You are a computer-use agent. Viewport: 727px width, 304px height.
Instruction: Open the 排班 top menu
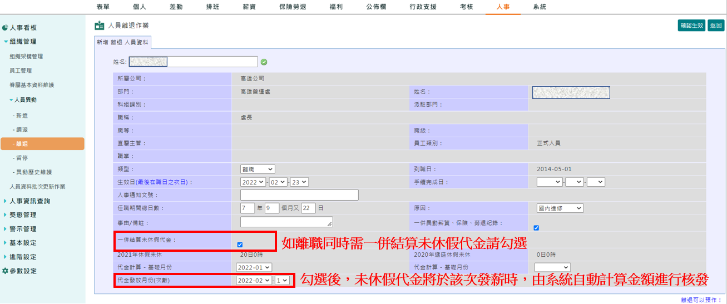(x=213, y=7)
